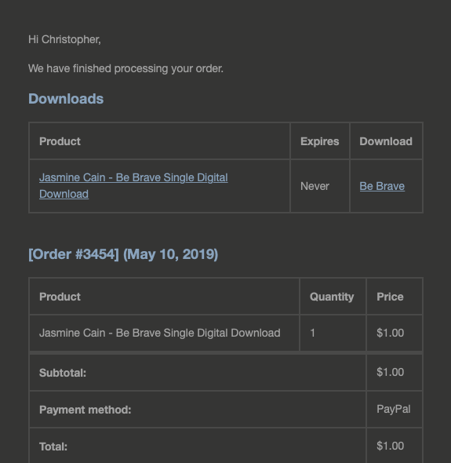Click the quantity value 1
The height and width of the screenshot is (463, 451).
(313, 333)
